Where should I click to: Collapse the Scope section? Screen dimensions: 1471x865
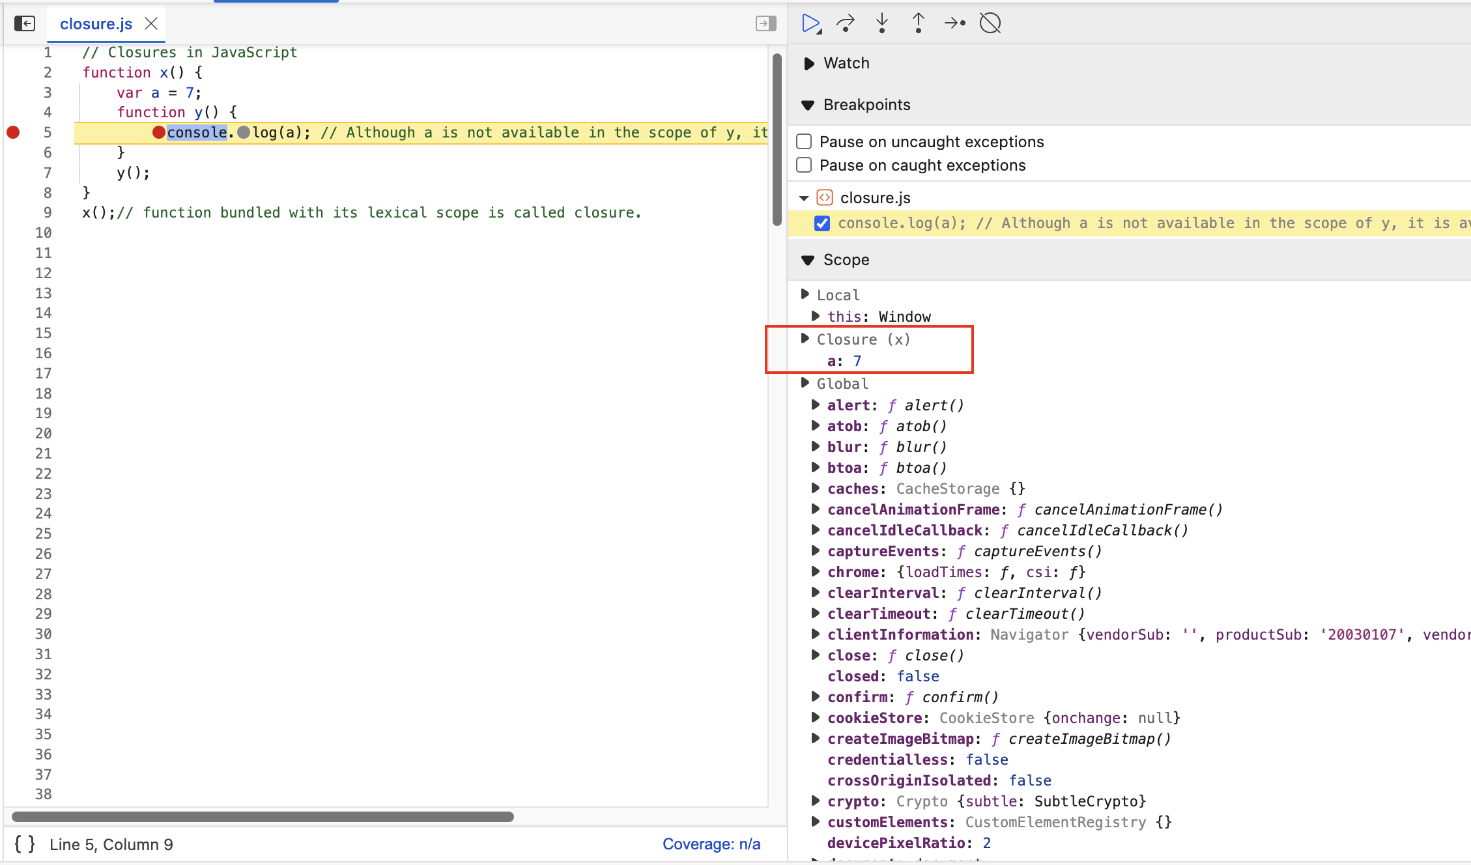click(x=808, y=260)
